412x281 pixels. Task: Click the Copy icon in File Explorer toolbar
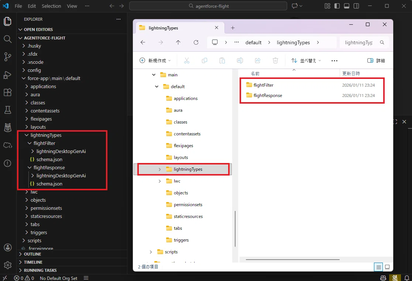205,60
